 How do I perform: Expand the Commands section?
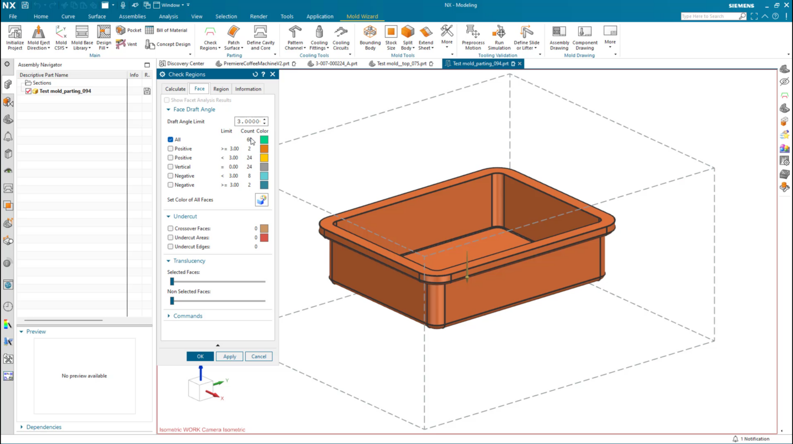[168, 316]
